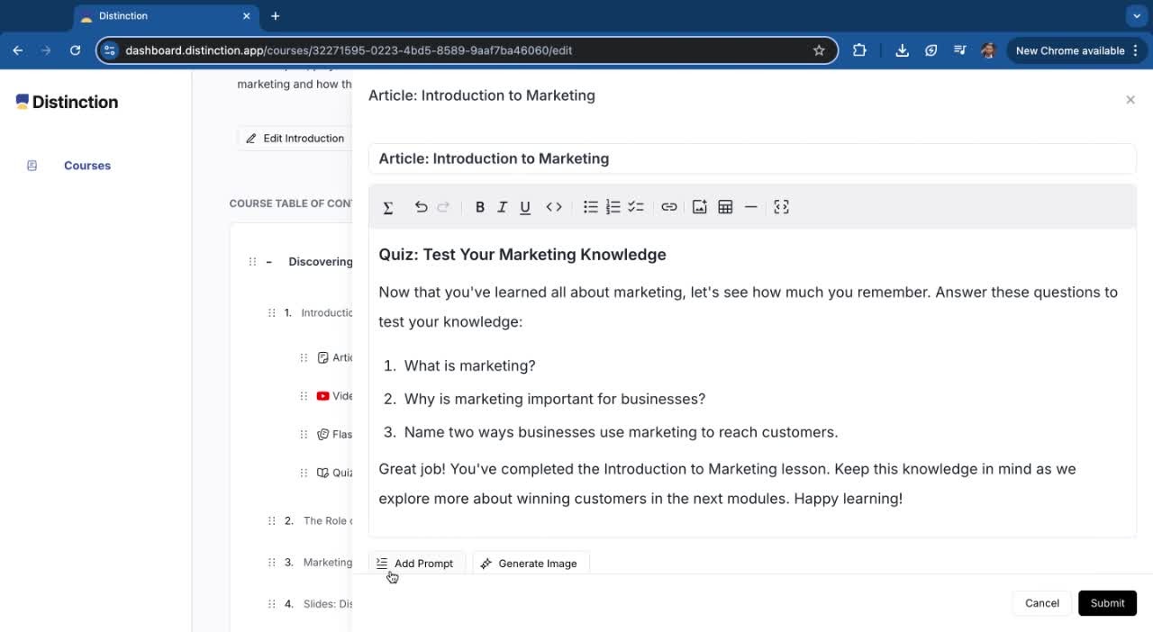Toggle bold formatting
Screen dimensions: 1153x632
(479, 207)
